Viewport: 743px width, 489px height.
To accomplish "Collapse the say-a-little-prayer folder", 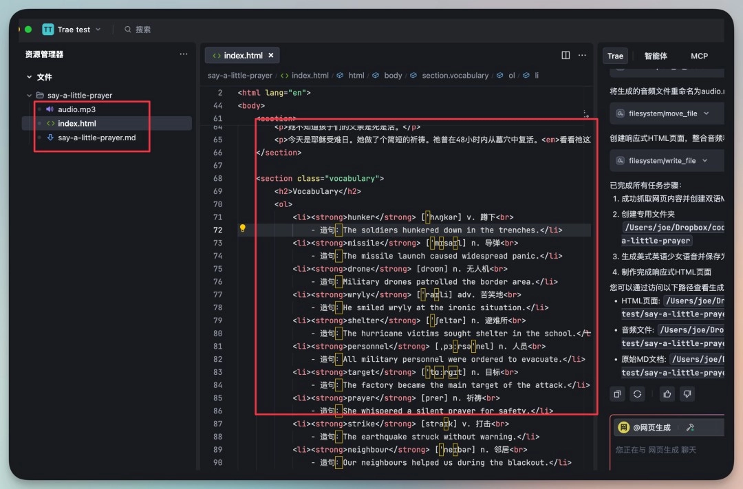I will (30, 95).
